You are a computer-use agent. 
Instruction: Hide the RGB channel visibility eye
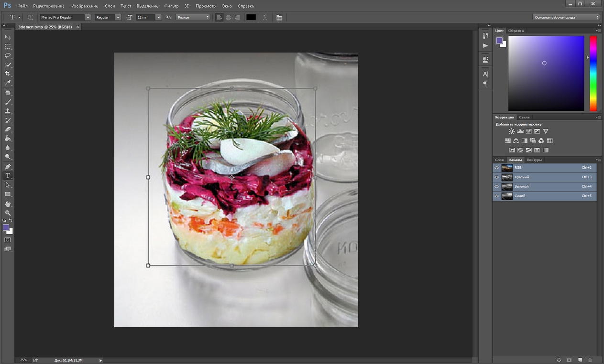click(x=496, y=168)
